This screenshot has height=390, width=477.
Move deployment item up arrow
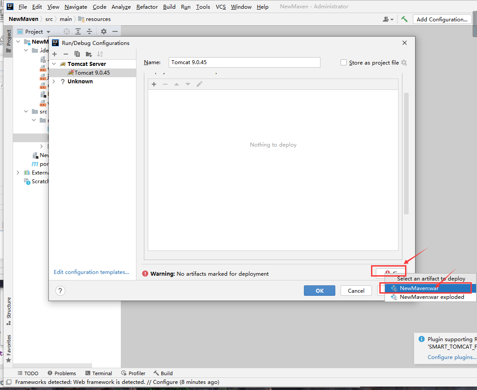[177, 84]
